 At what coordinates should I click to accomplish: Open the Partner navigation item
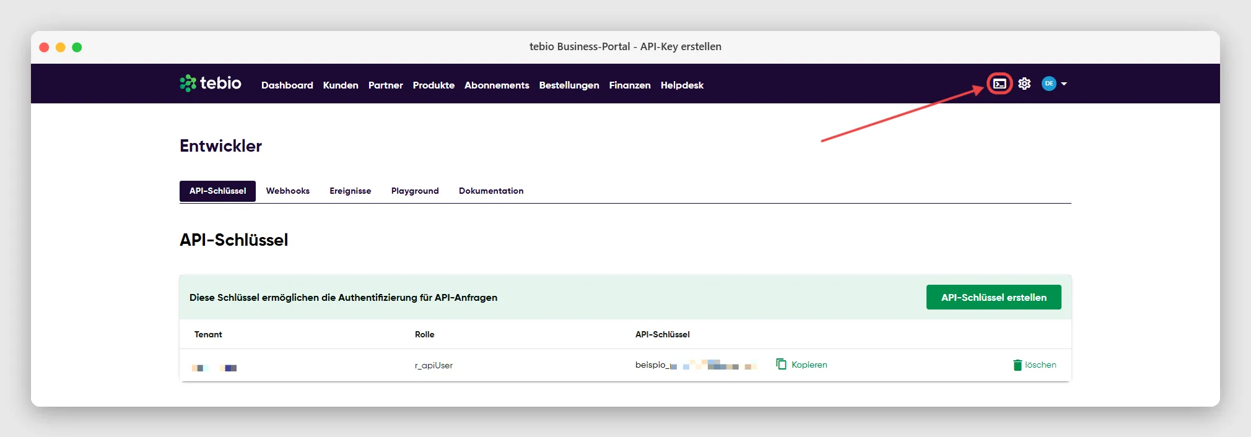click(386, 85)
